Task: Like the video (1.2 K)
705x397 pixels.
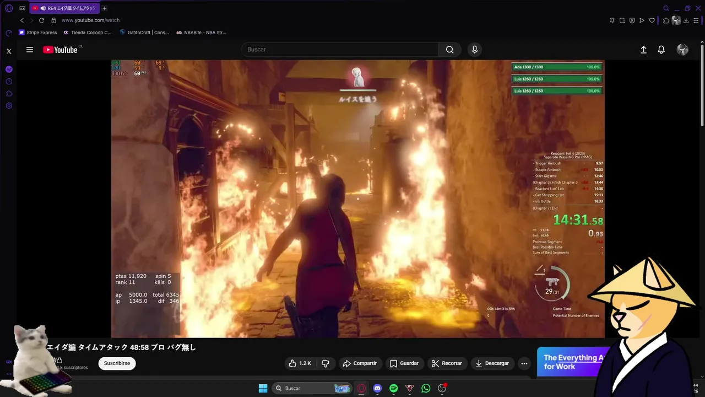Action: pos(300,363)
